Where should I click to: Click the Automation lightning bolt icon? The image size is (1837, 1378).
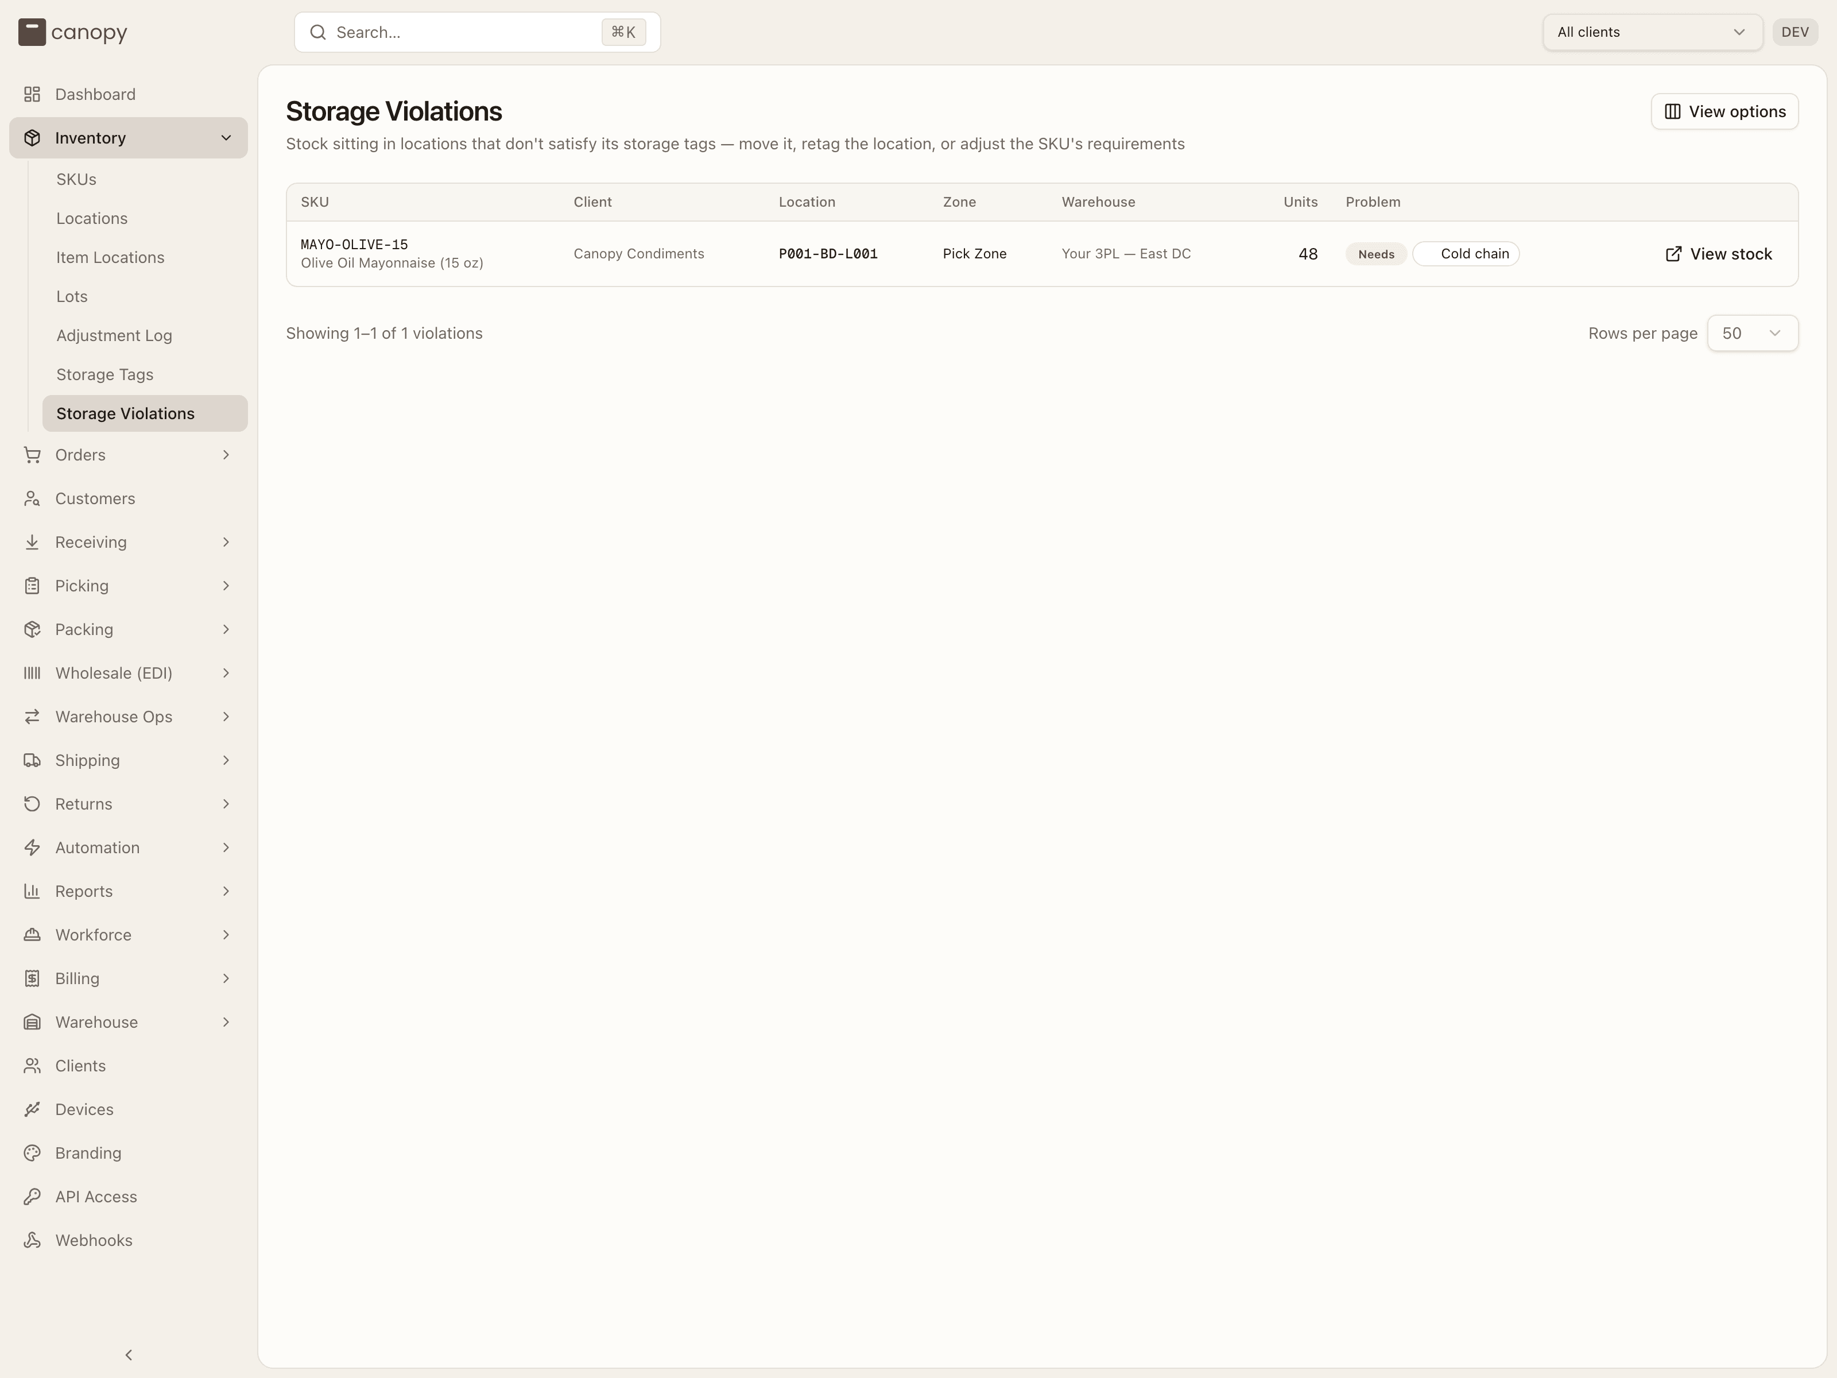(x=32, y=847)
